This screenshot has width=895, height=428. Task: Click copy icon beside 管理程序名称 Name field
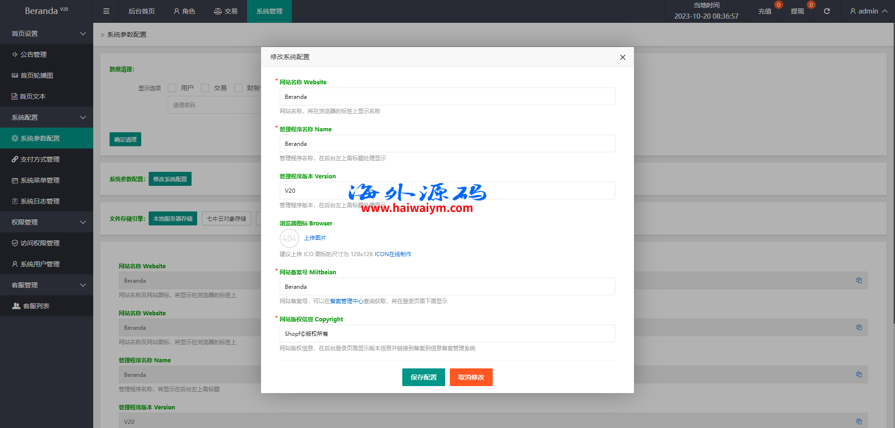[859, 374]
